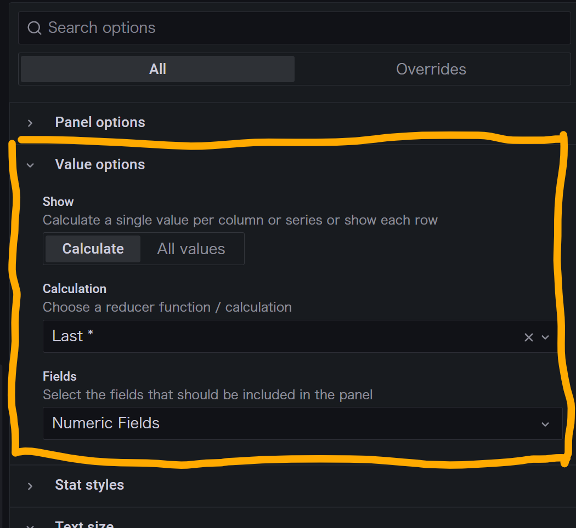Image resolution: width=576 pixels, height=528 pixels.
Task: Focus the Search options field
Action: pos(294,28)
